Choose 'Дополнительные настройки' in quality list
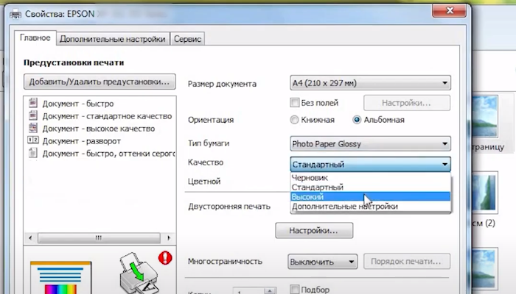Image resolution: width=516 pixels, height=294 pixels. [x=371, y=206]
